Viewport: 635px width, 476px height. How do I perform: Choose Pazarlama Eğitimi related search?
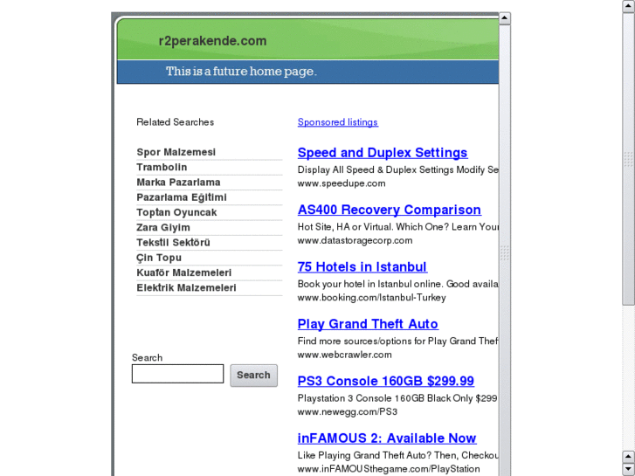pyautogui.click(x=182, y=197)
